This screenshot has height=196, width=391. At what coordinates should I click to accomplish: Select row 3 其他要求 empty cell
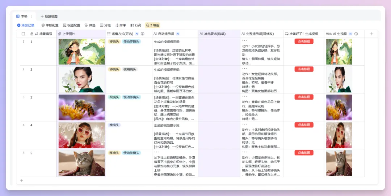(x=219, y=108)
